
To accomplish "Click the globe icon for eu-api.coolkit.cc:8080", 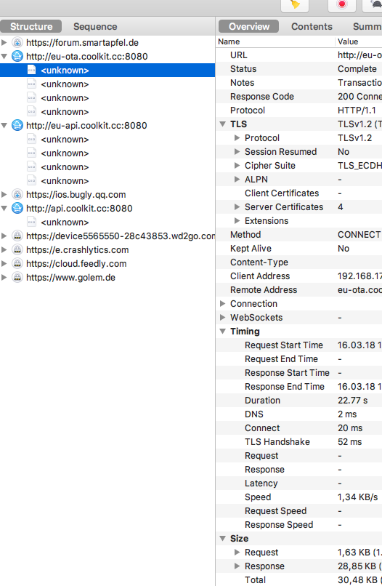I will click(x=17, y=125).
